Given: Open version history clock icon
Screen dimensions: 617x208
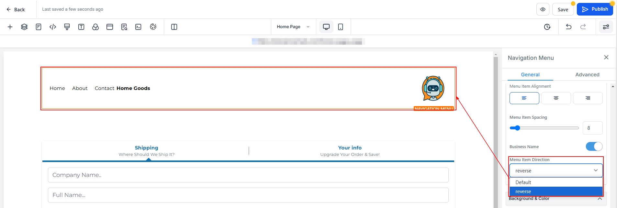Looking at the screenshot, I should pyautogui.click(x=547, y=27).
